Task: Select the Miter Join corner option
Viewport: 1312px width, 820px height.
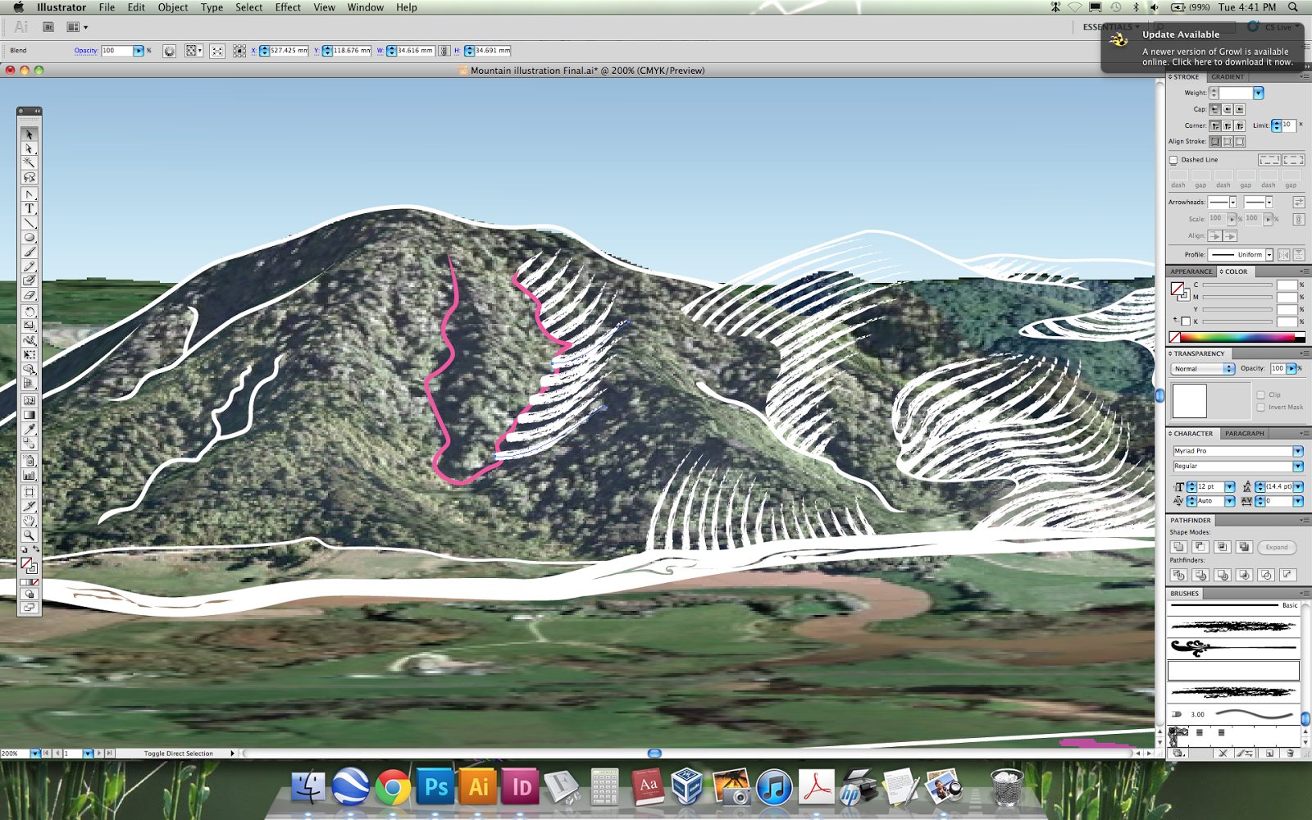Action: pyautogui.click(x=1215, y=125)
